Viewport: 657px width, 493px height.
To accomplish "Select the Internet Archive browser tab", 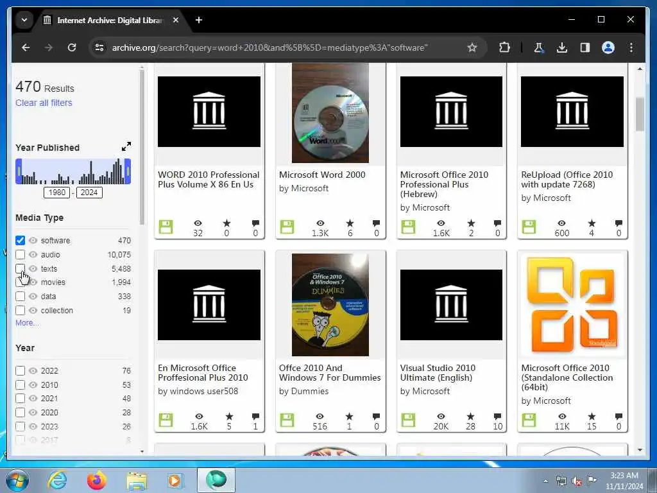I will coord(109,20).
